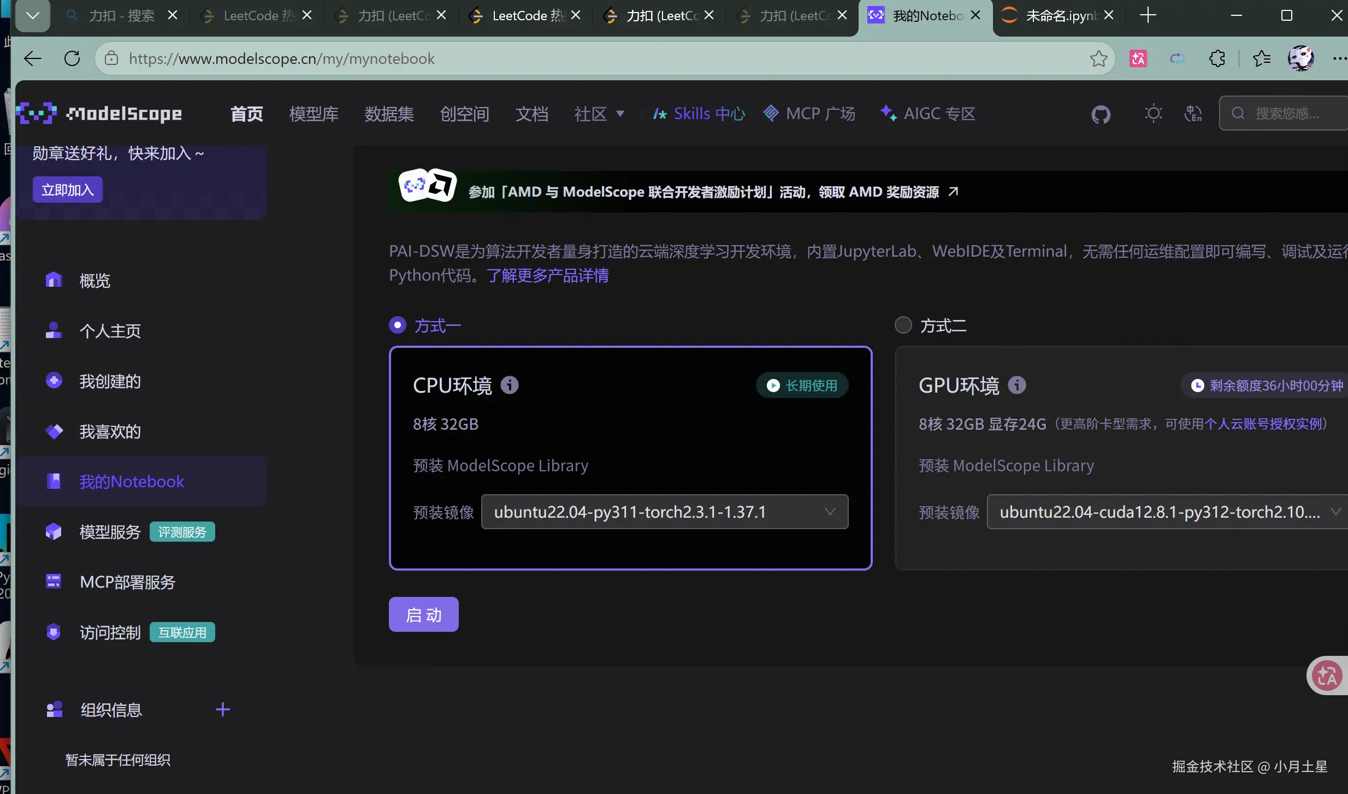Select the 方式二 radio button

tap(903, 325)
